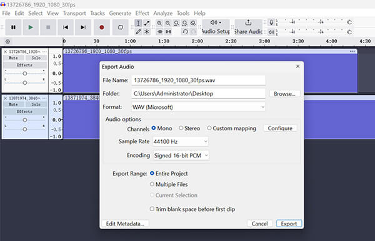This screenshot has width=375, height=241.
Task: Click gain slider on 13871974_3840 track
Action: [24, 120]
